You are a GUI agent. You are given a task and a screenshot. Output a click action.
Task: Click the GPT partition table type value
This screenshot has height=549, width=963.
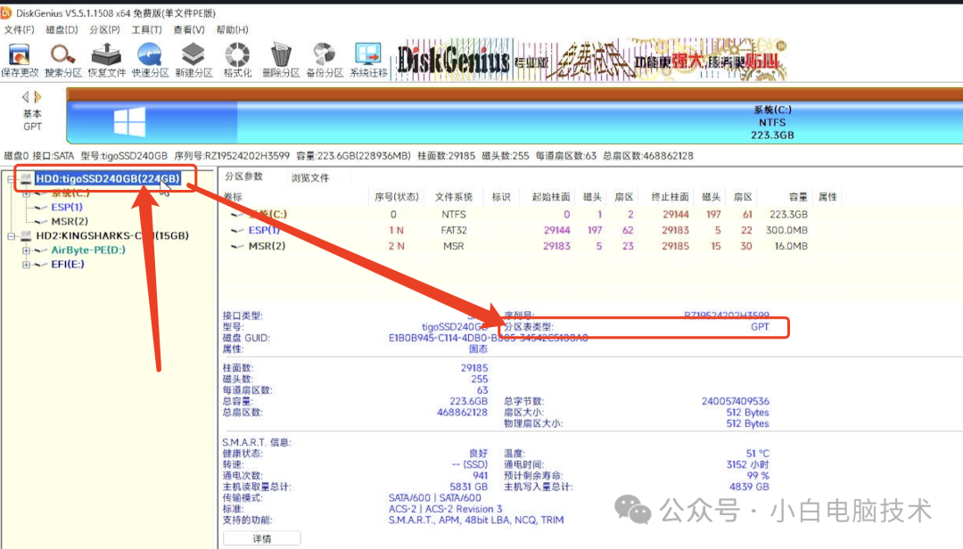pos(760,327)
